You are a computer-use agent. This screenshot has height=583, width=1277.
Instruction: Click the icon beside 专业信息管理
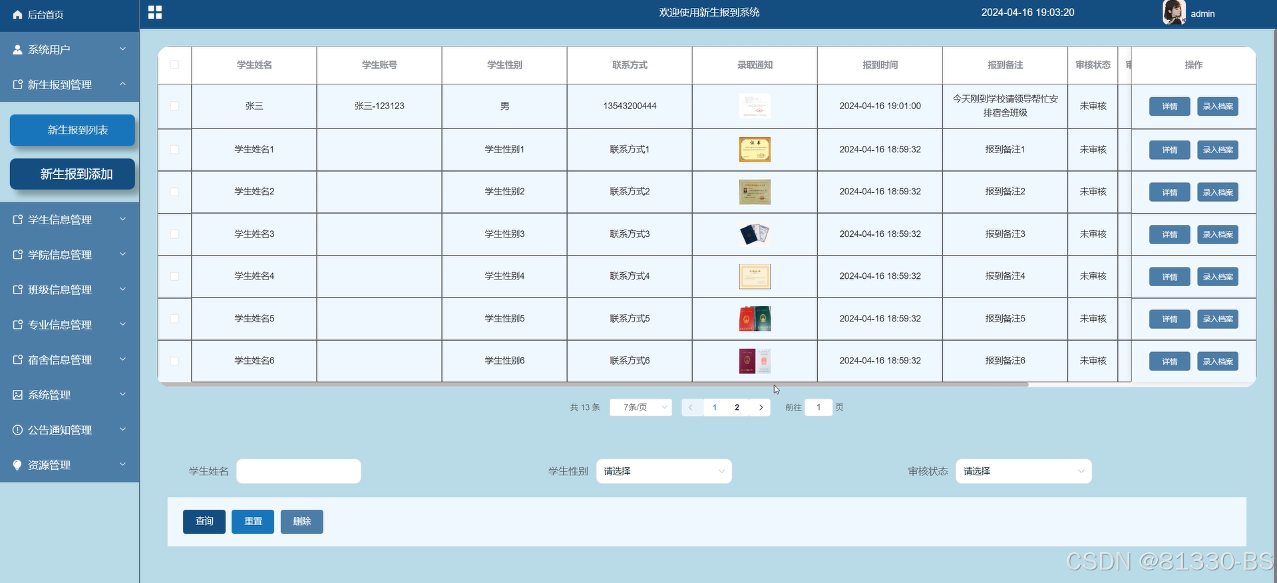(x=17, y=325)
